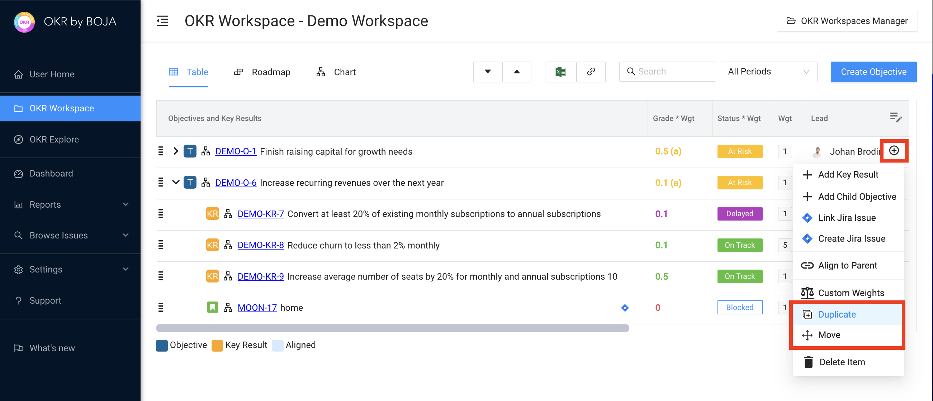Image resolution: width=933 pixels, height=401 pixels.
Task: Click the Create Objective button
Action: 873,72
